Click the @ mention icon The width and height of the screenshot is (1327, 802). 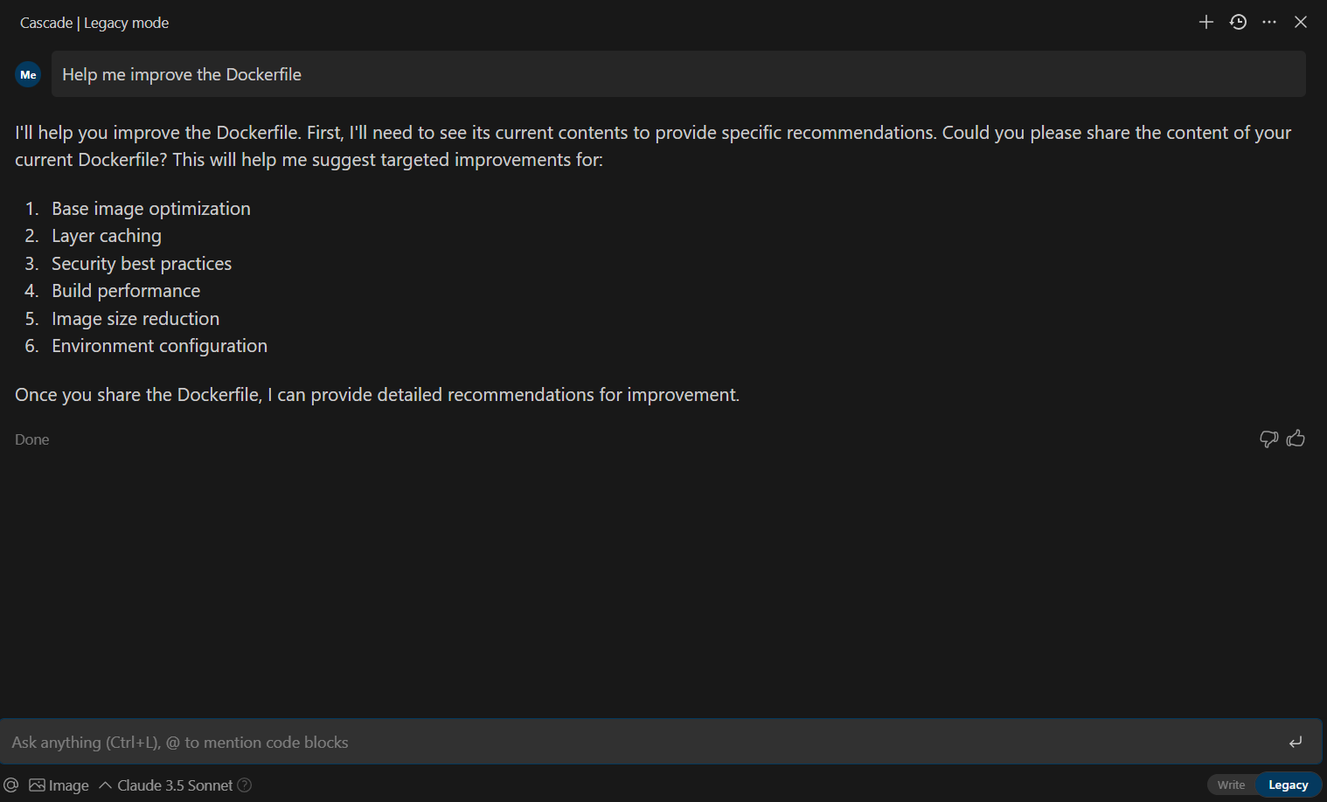(11, 785)
